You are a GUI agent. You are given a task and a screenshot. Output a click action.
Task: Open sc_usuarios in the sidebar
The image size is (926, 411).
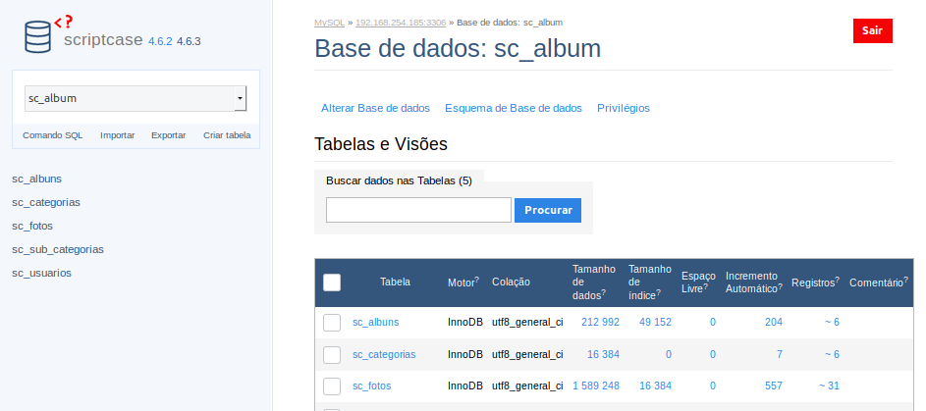[41, 273]
